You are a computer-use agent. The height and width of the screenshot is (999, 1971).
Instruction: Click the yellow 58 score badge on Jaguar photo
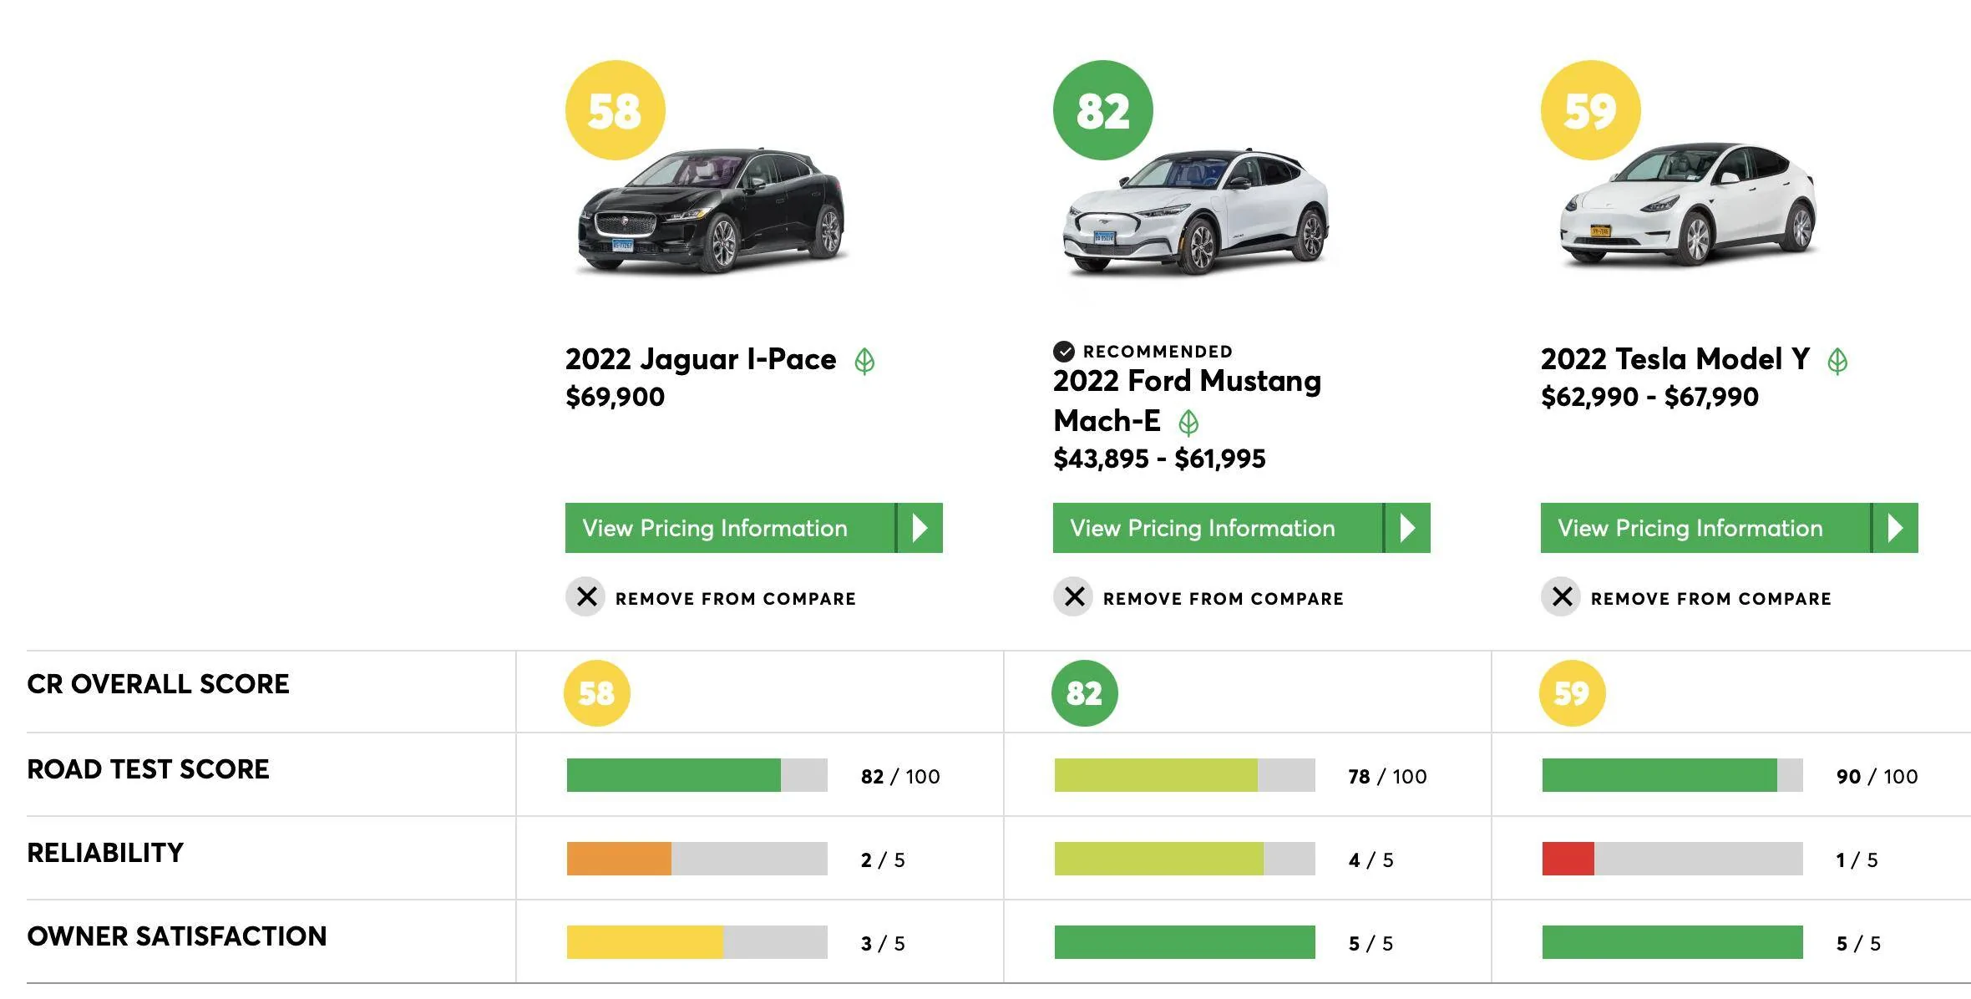(616, 110)
